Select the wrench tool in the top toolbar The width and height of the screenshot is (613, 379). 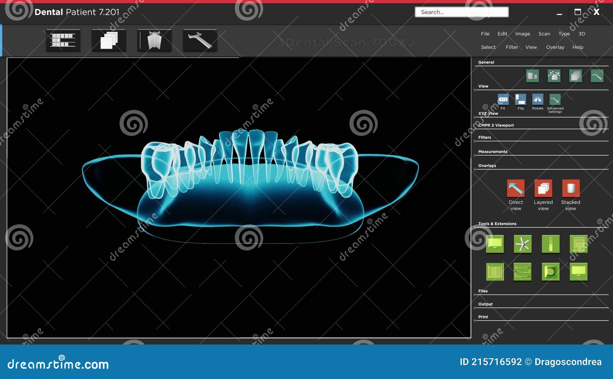point(200,39)
